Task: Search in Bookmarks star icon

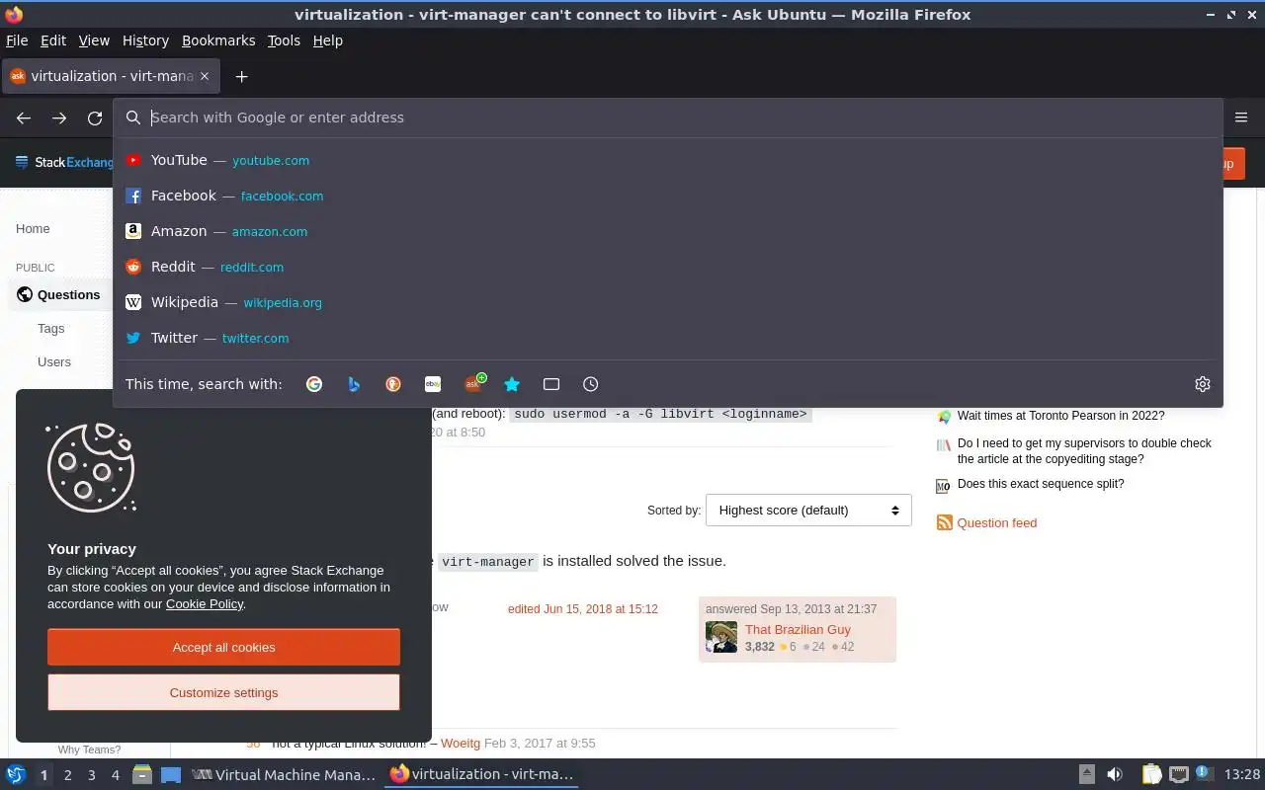Action: (512, 384)
